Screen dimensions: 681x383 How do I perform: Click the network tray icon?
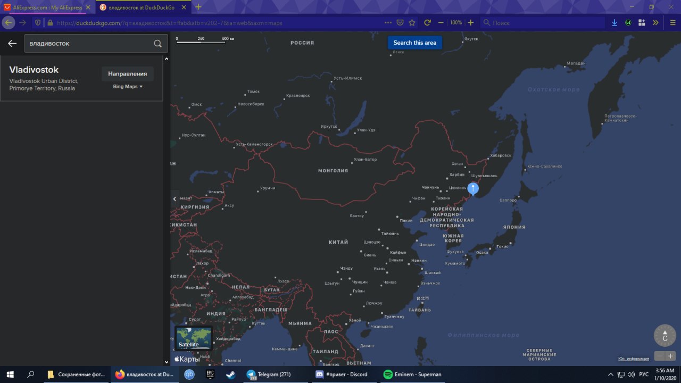click(x=621, y=374)
